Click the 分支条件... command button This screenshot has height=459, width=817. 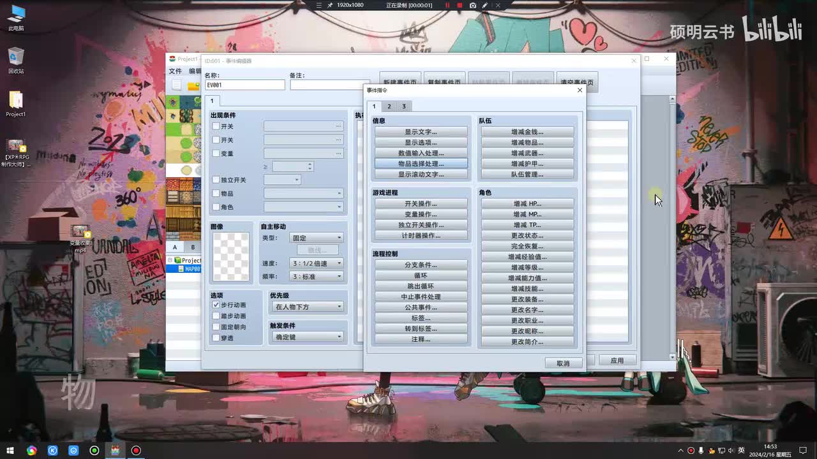click(421, 265)
